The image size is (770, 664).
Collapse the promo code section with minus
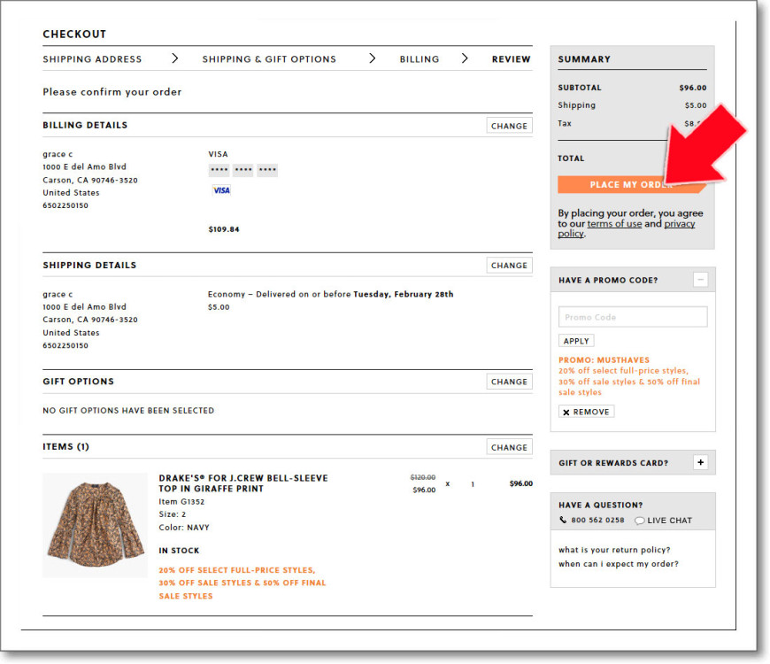701,280
